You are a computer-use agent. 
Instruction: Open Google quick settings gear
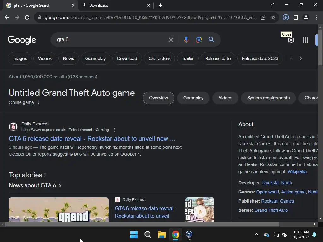[x=291, y=40]
